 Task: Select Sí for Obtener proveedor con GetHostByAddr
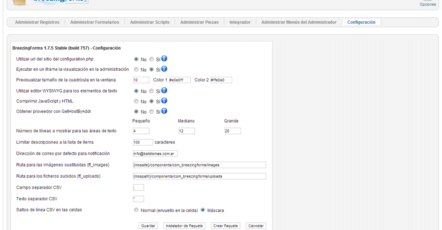coord(151,111)
